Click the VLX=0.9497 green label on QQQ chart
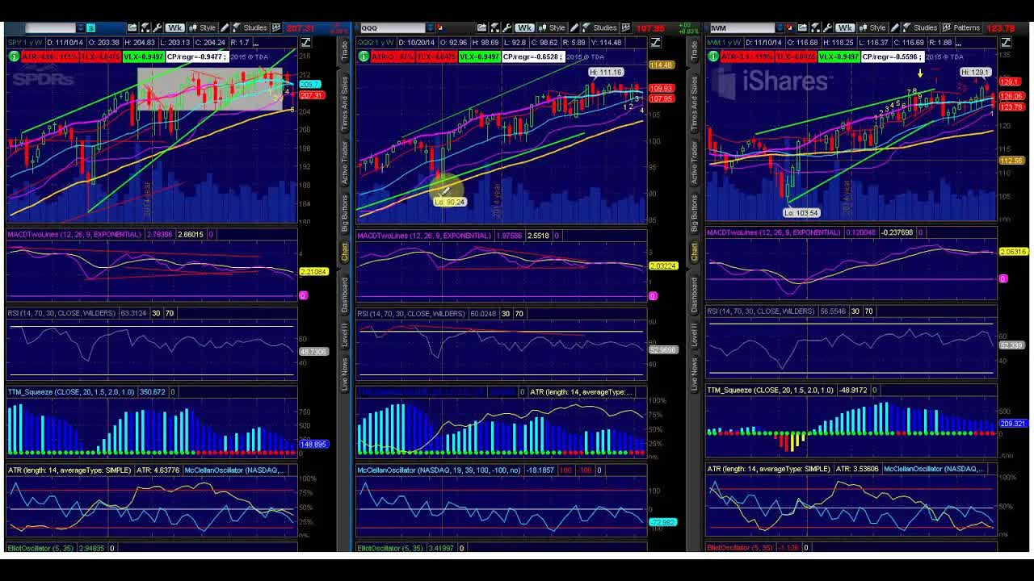The width and height of the screenshot is (1034, 581). (480, 56)
